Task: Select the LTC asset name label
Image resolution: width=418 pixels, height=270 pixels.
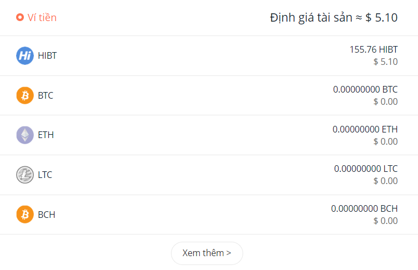Action: pyautogui.click(x=45, y=175)
